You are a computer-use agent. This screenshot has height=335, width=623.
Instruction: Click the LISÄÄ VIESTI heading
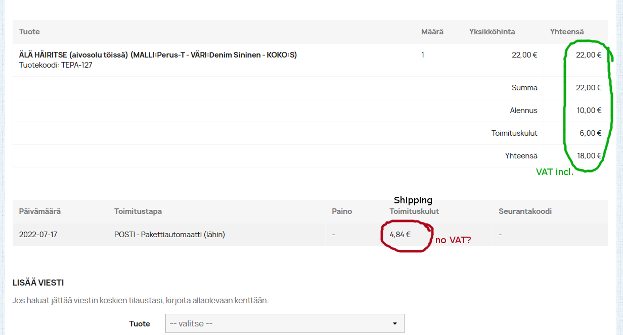[38, 283]
